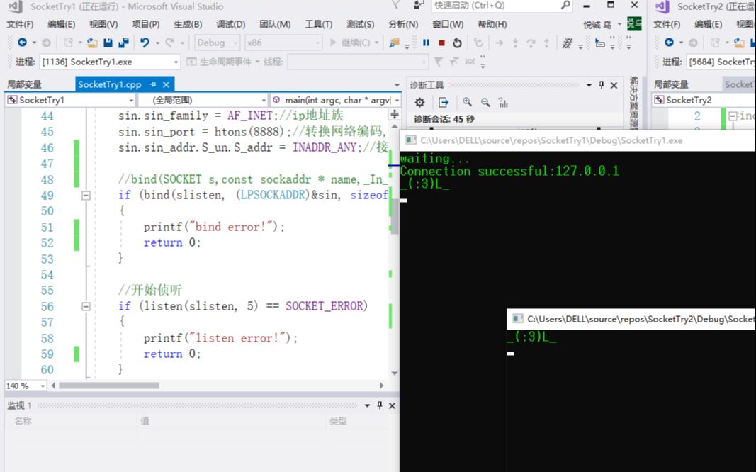The image size is (756, 472).
Task: Open Diagnostic Tools settings via gear icon
Action: click(419, 103)
